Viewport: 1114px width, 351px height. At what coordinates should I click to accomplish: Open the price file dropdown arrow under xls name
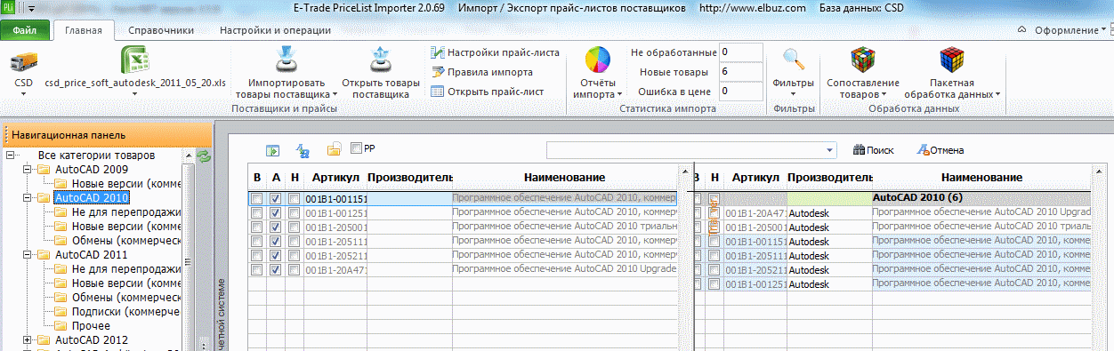click(x=135, y=93)
